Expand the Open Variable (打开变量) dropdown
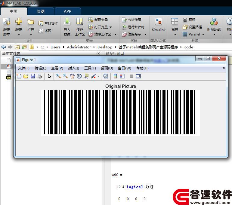The width and height of the screenshot is (232, 205). [111, 27]
